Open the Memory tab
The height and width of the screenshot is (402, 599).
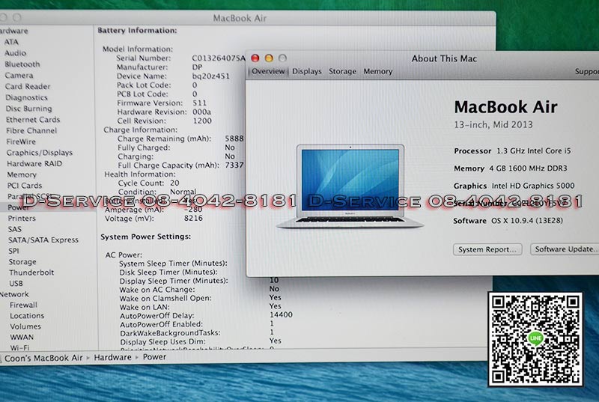pos(378,71)
